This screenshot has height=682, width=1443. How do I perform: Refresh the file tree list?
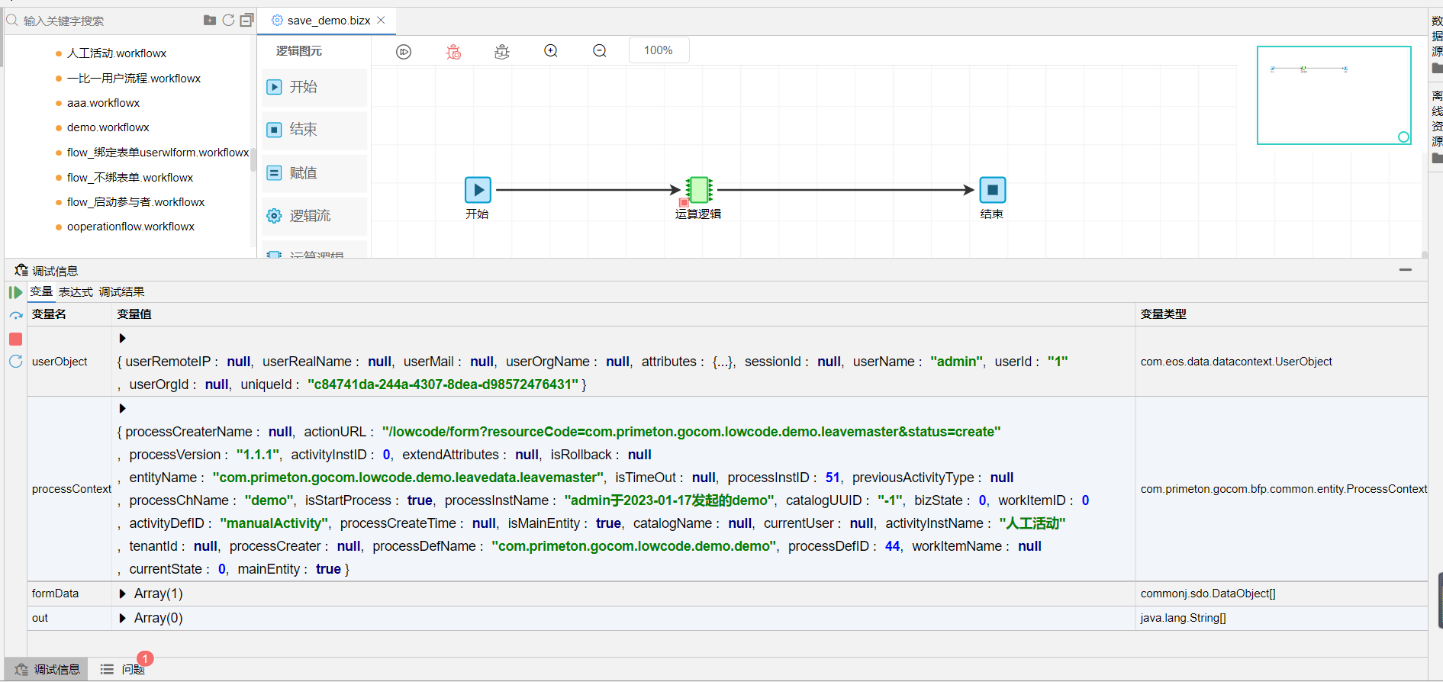click(228, 20)
